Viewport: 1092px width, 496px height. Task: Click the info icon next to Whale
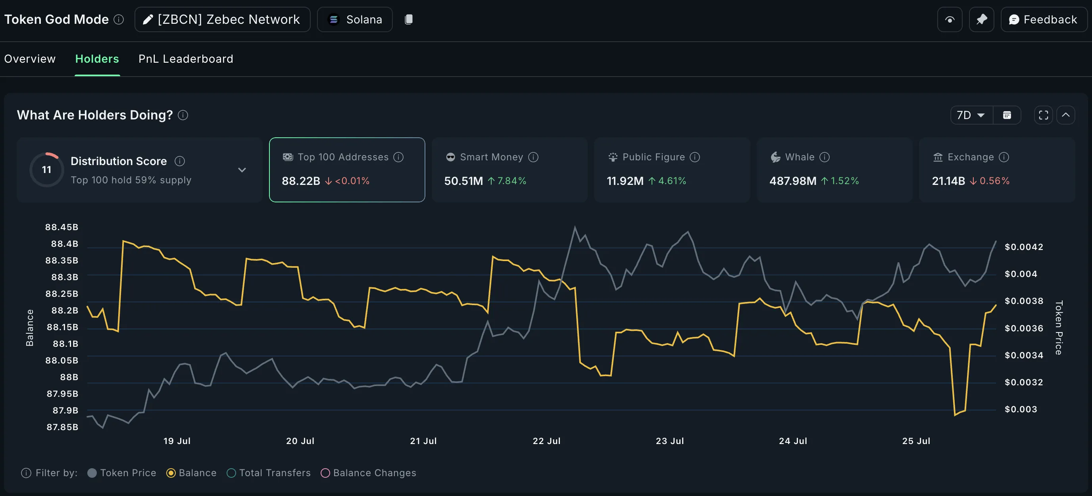tap(824, 157)
